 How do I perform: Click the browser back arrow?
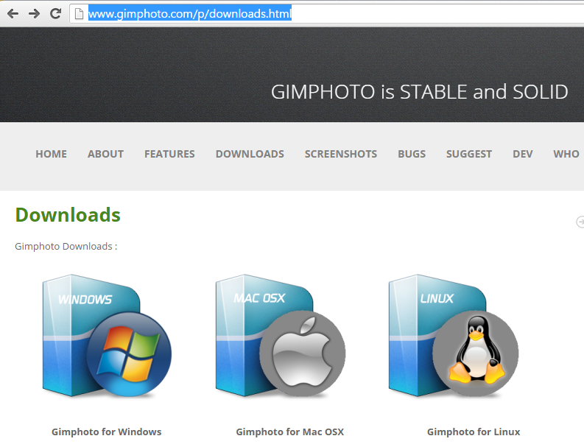(x=13, y=14)
